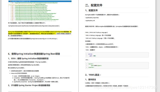The height and width of the screenshot is (92, 160).
Task: Click the 'spring-boot-autoconfigure-1.5.9.RELEASE.jar' line
Action: coord(33,39)
